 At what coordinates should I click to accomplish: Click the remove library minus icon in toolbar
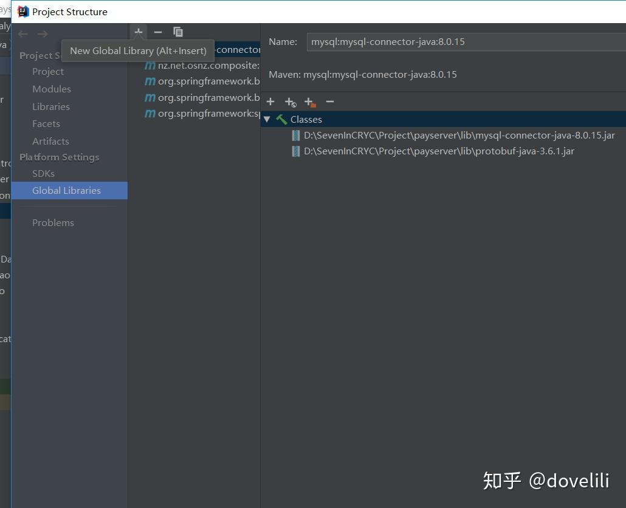158,32
